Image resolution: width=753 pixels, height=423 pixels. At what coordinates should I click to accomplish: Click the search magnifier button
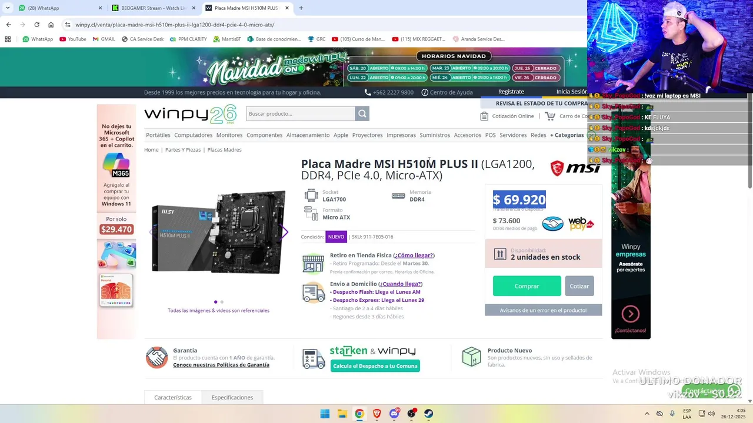[362, 113]
